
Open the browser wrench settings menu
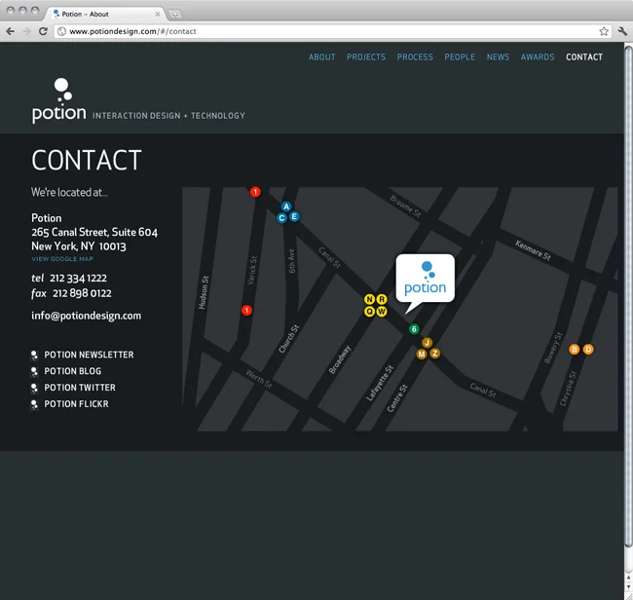pos(622,31)
